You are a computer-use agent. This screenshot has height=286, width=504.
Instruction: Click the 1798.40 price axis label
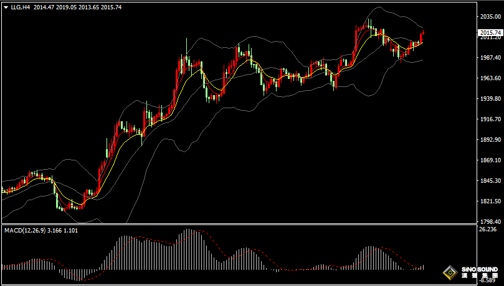coord(489,222)
